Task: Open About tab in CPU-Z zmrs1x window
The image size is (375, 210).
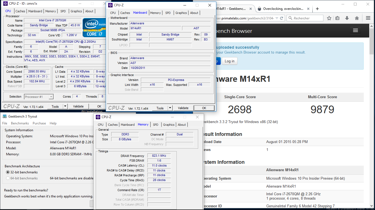Action: (89, 11)
